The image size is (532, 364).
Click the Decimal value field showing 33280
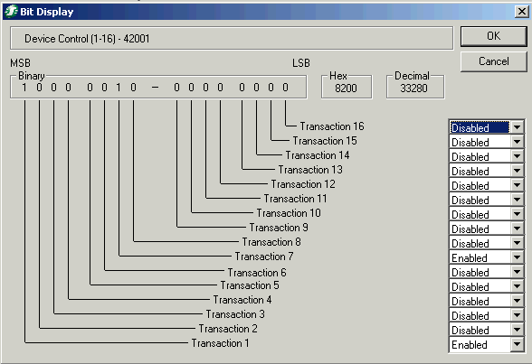[414, 89]
